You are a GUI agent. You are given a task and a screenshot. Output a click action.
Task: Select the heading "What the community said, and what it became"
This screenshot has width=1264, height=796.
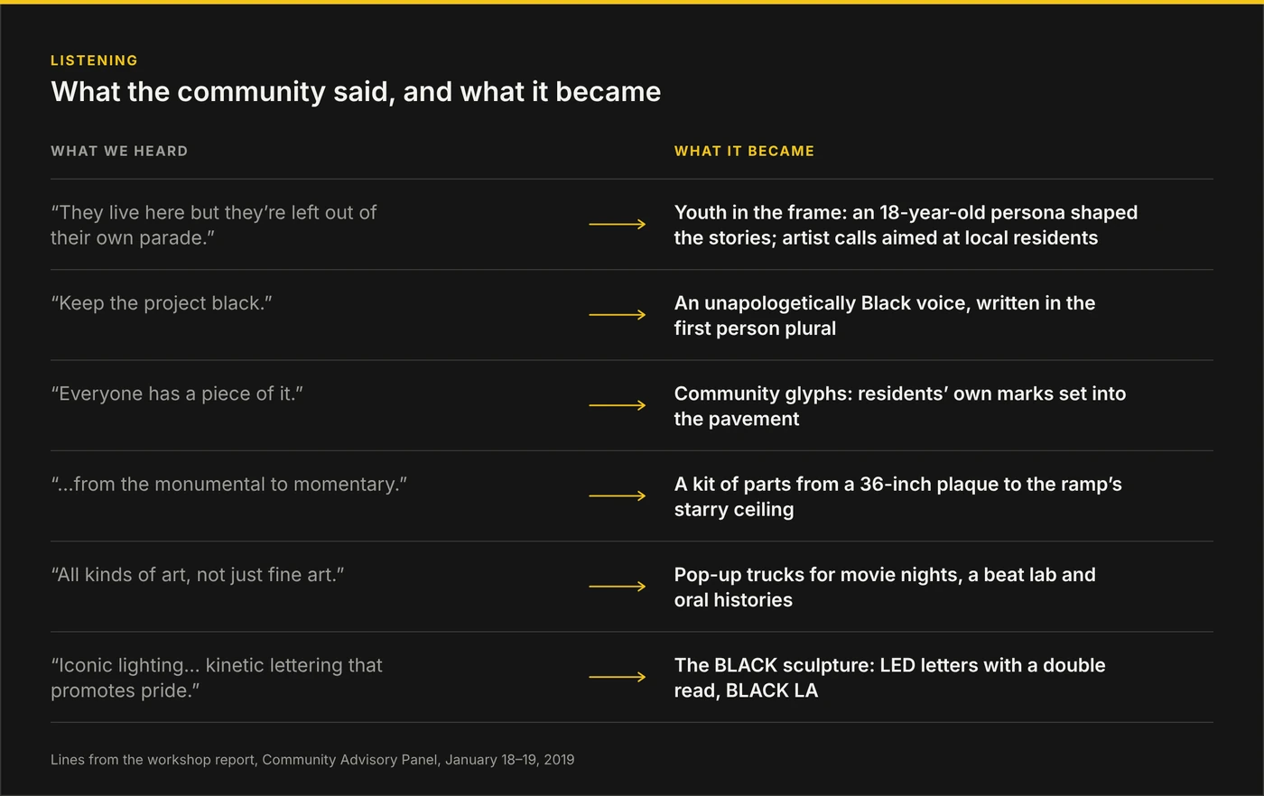click(x=356, y=91)
